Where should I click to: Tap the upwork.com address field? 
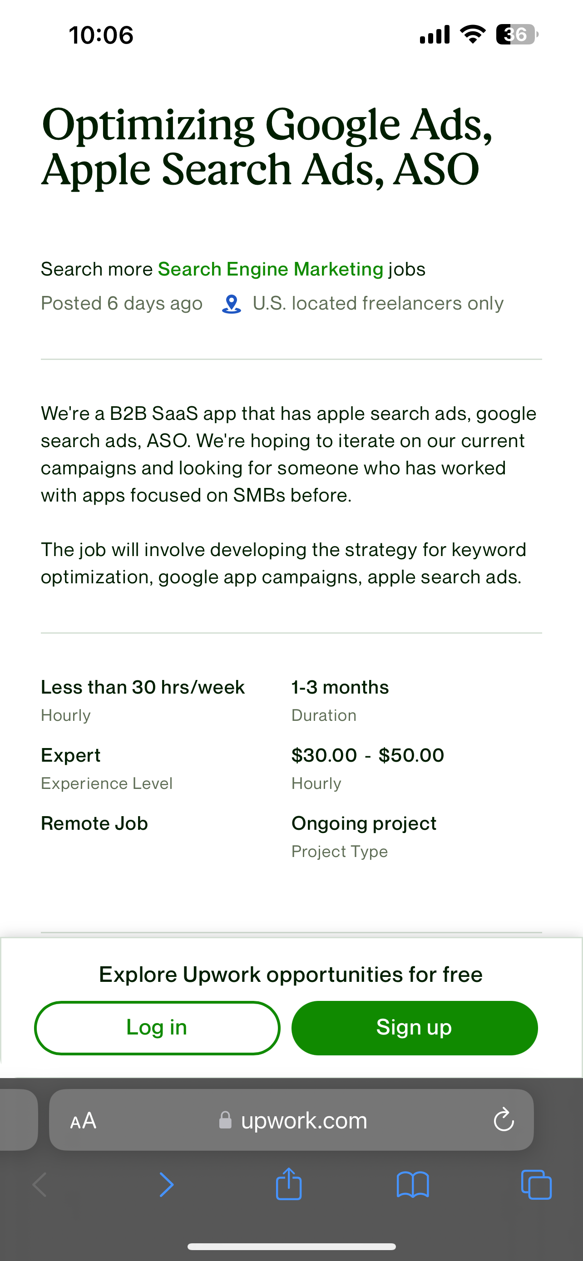coord(303,1120)
